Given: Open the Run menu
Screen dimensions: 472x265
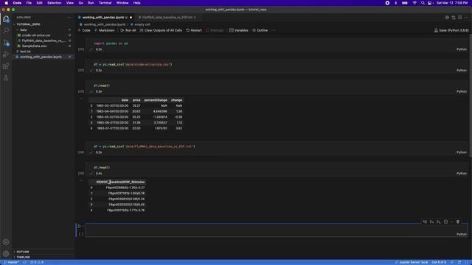Looking at the screenshot, I should 91,3.
